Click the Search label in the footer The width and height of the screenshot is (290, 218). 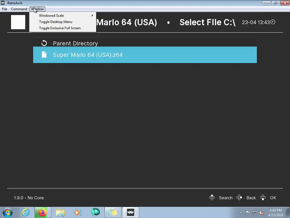[226, 198]
